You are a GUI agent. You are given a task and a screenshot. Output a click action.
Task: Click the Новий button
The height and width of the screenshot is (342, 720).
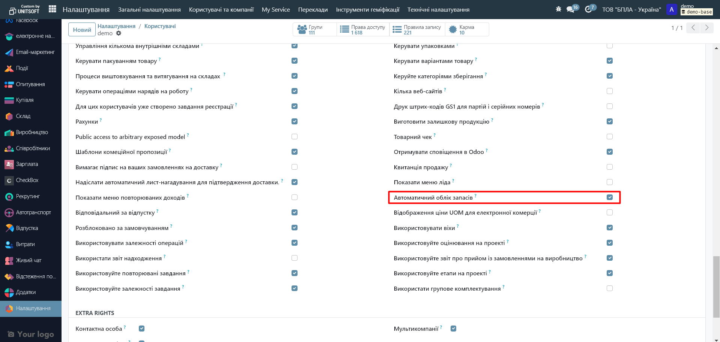pyautogui.click(x=82, y=30)
